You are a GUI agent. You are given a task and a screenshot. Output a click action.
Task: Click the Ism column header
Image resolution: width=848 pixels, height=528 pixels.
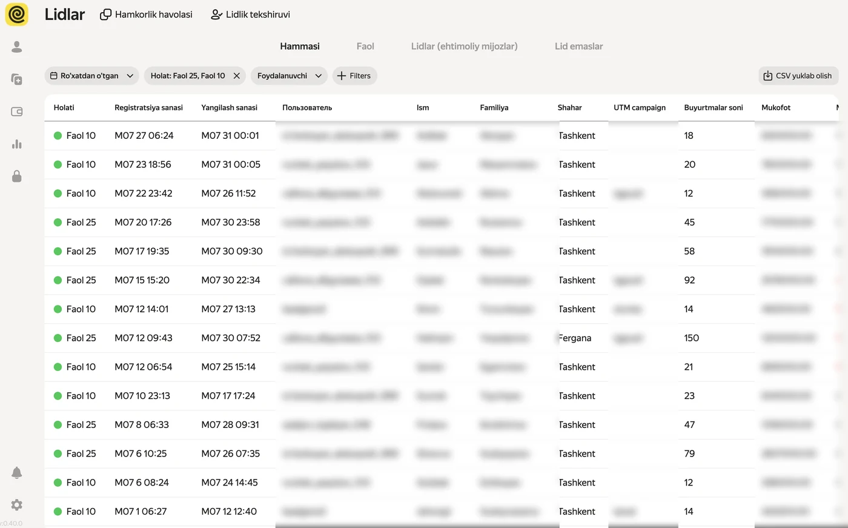(423, 107)
